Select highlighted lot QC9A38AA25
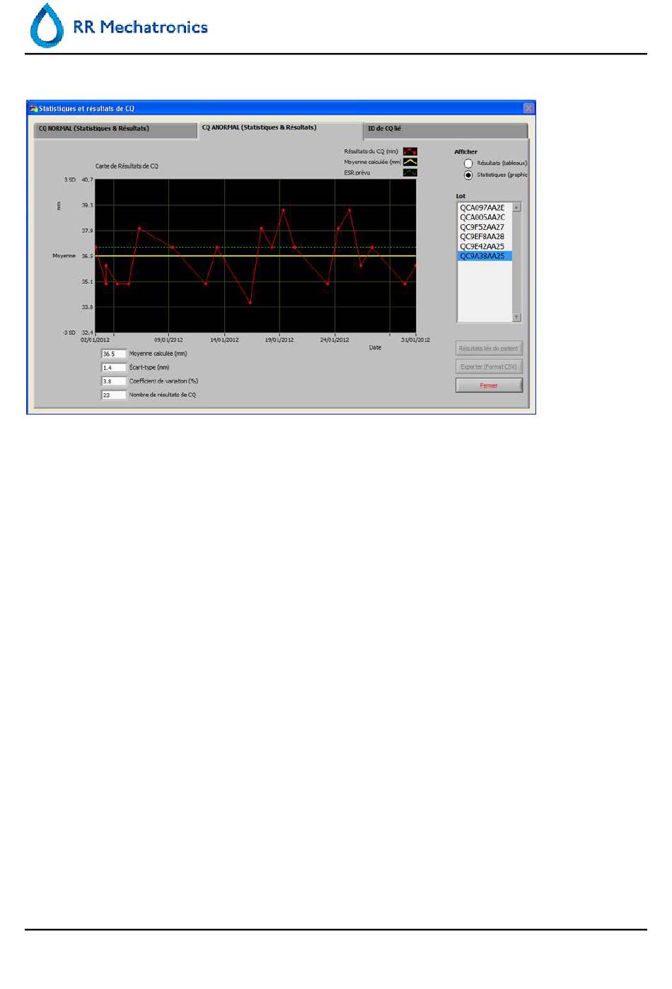Viewport: 672px width, 989px height. [x=485, y=256]
